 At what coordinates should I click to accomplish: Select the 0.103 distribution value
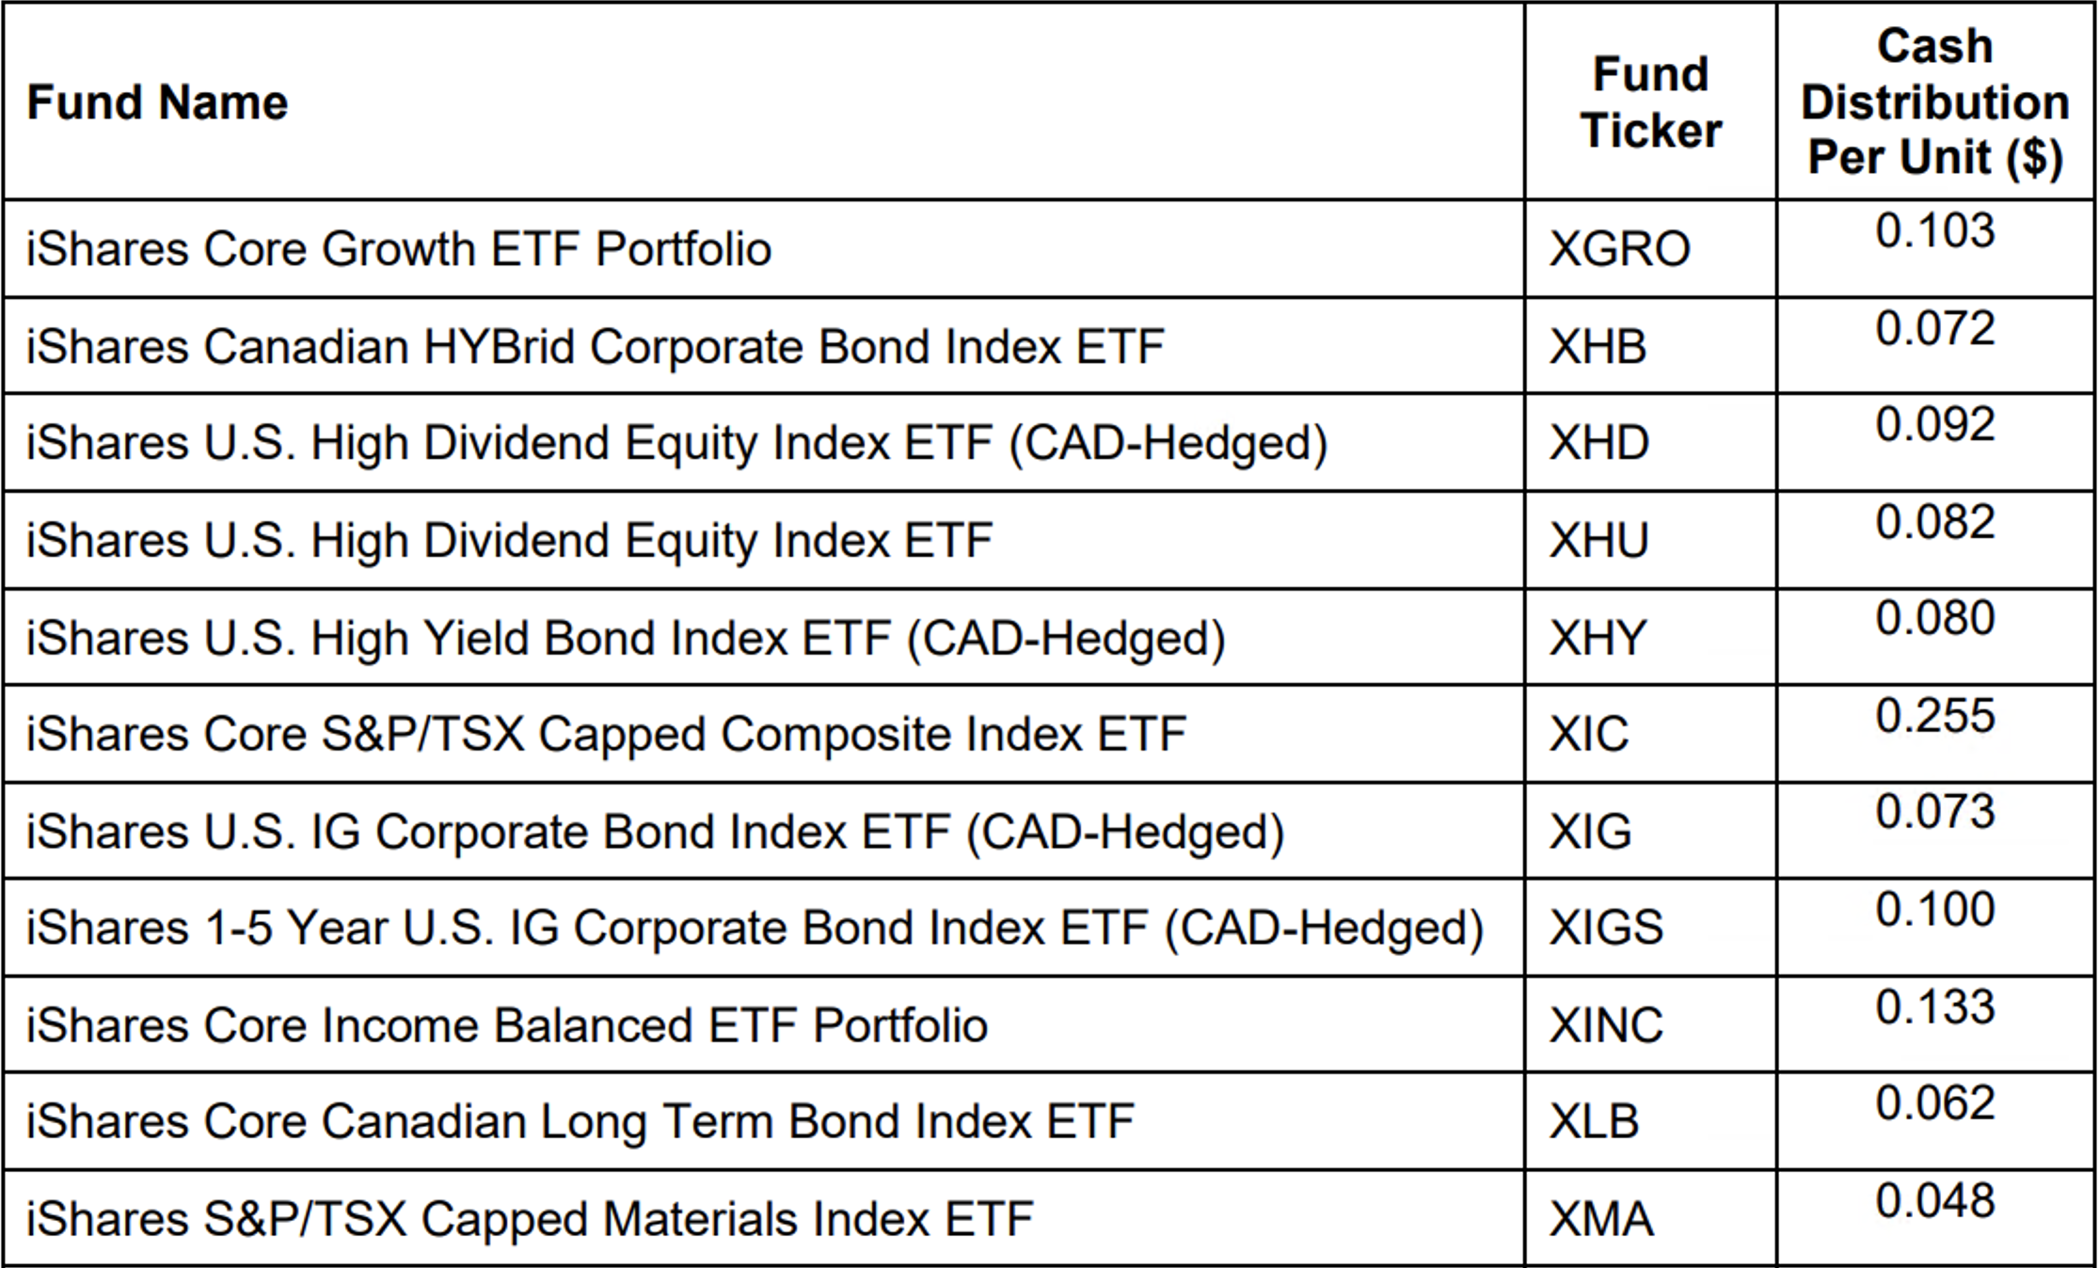tap(1934, 231)
